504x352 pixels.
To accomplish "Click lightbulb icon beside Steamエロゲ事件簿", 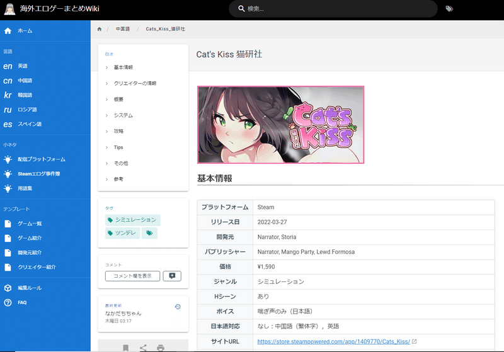I will click(8, 174).
